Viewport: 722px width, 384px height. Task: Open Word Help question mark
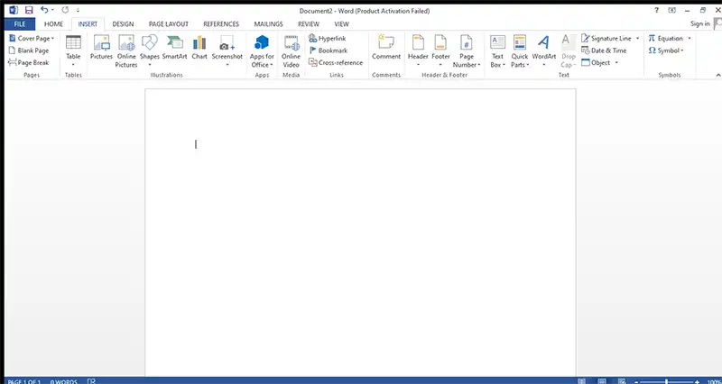[x=657, y=10]
